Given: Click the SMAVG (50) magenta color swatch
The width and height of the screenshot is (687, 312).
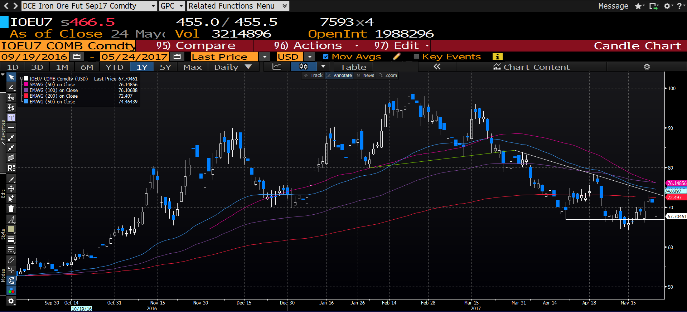Looking at the screenshot, I should tap(26, 84).
